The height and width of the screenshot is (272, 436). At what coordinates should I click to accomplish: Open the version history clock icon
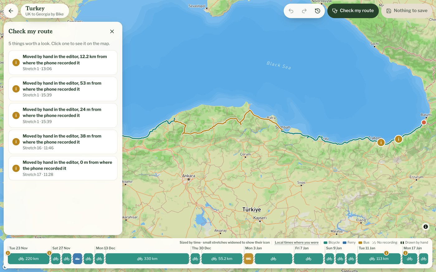click(317, 11)
